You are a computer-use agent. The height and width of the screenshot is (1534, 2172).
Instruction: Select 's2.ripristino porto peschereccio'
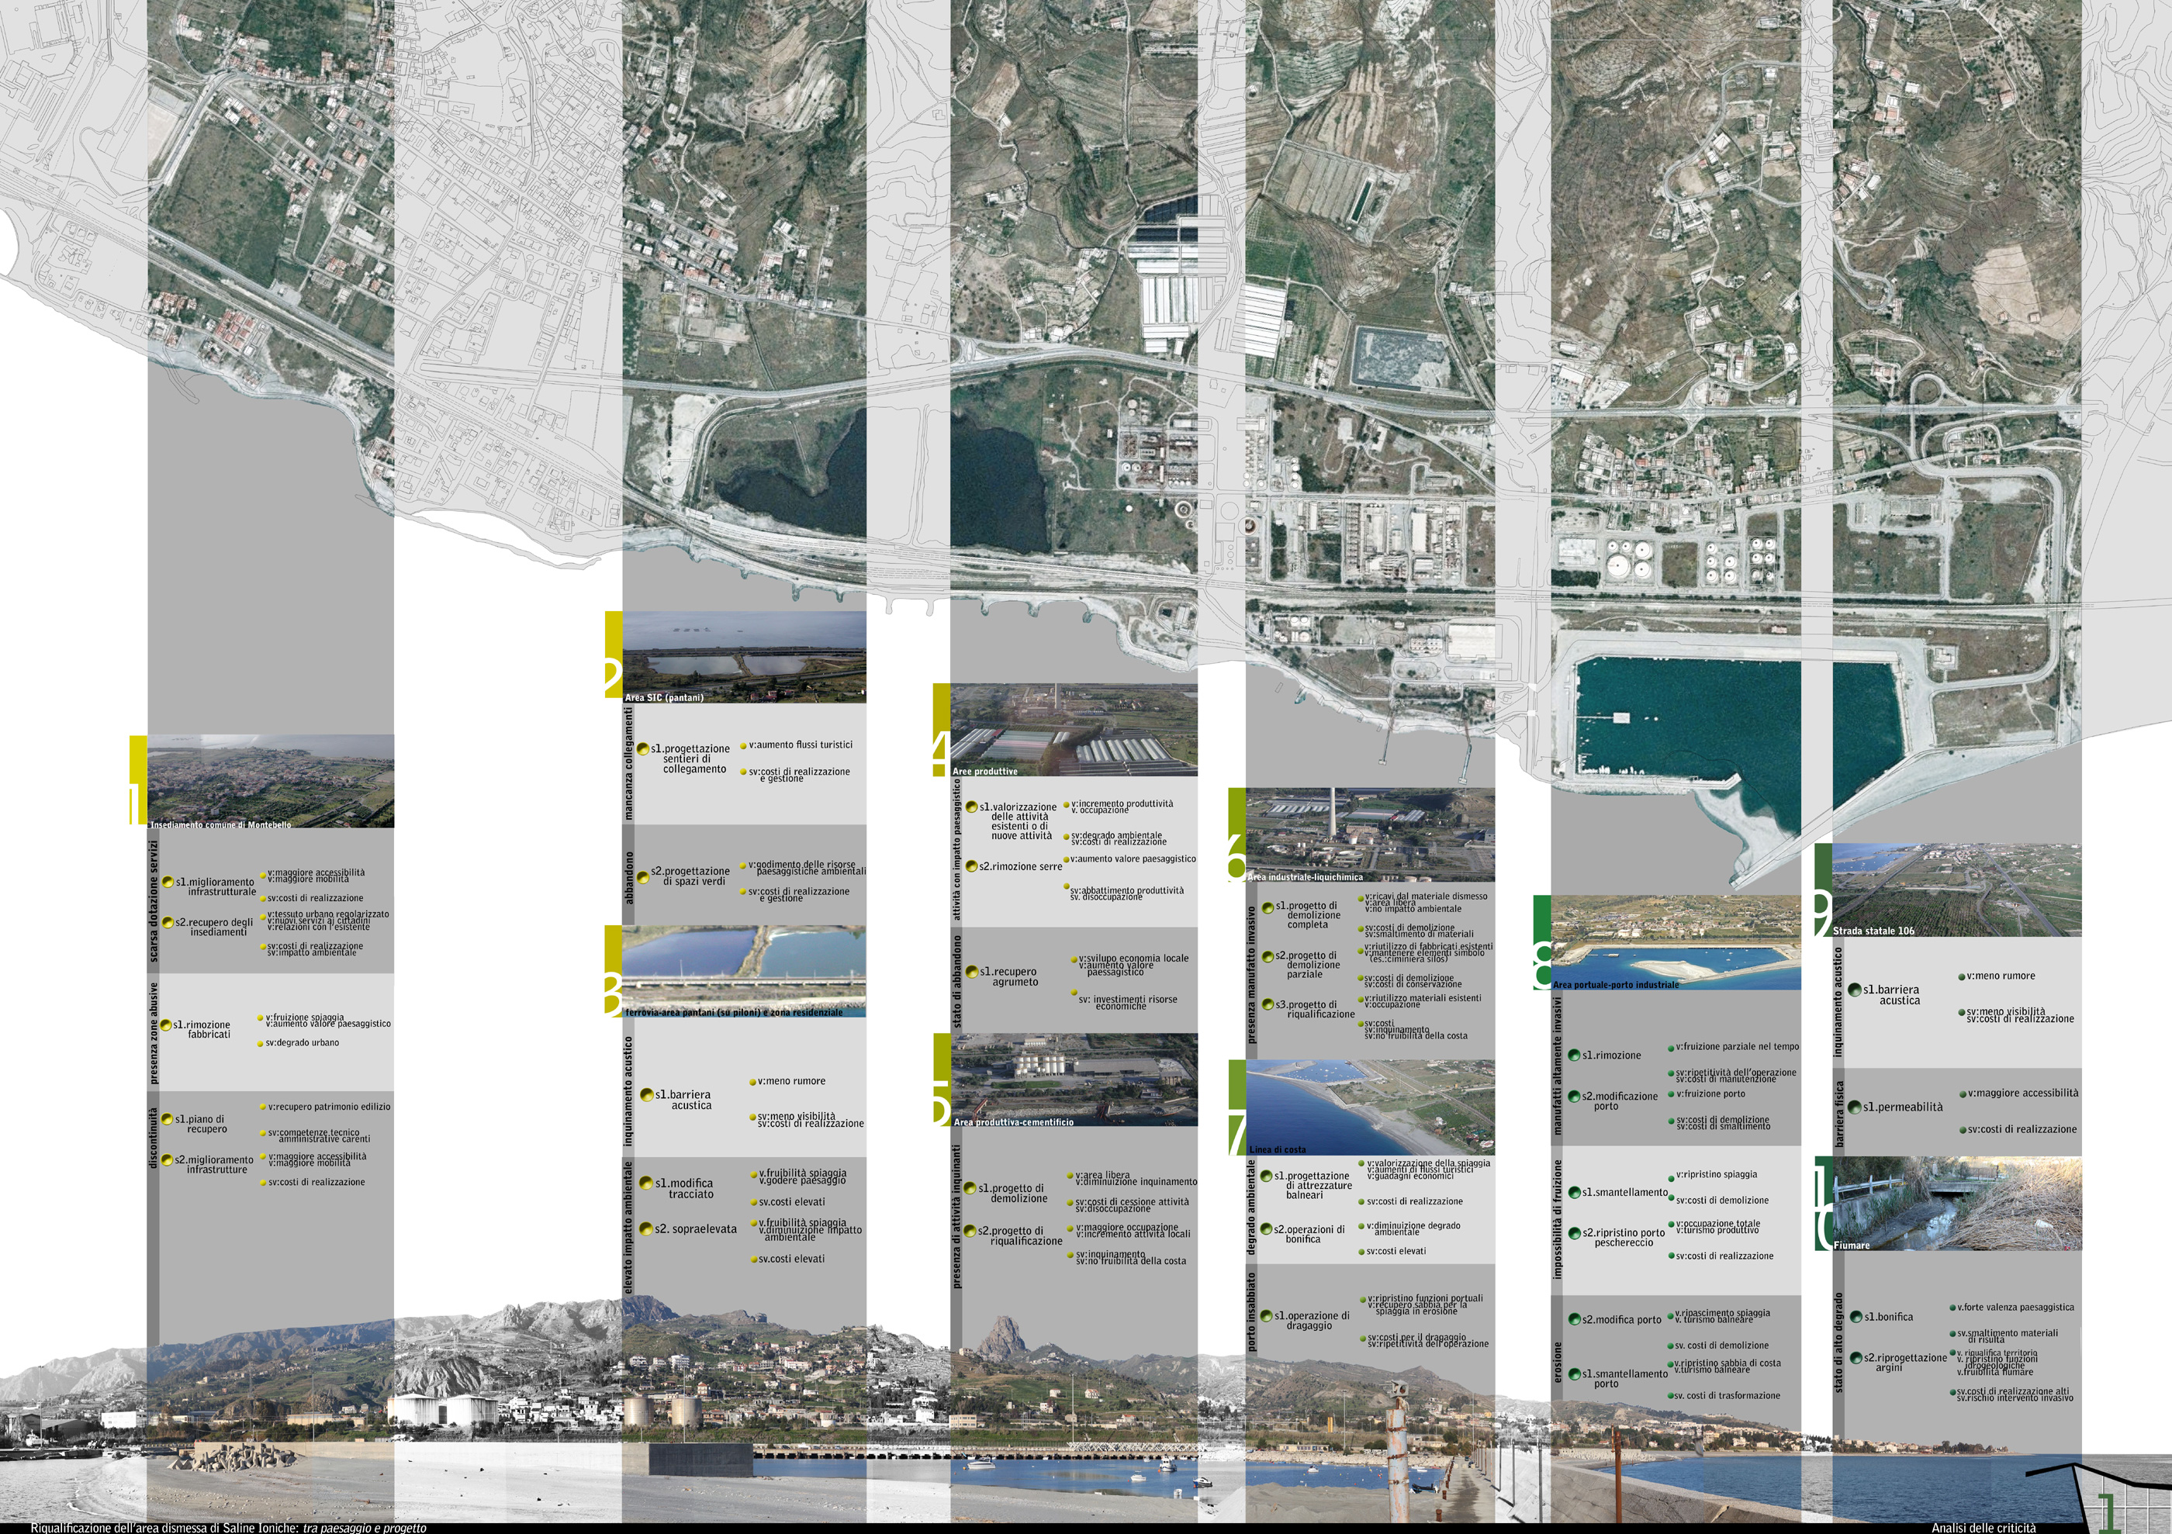1624,1238
